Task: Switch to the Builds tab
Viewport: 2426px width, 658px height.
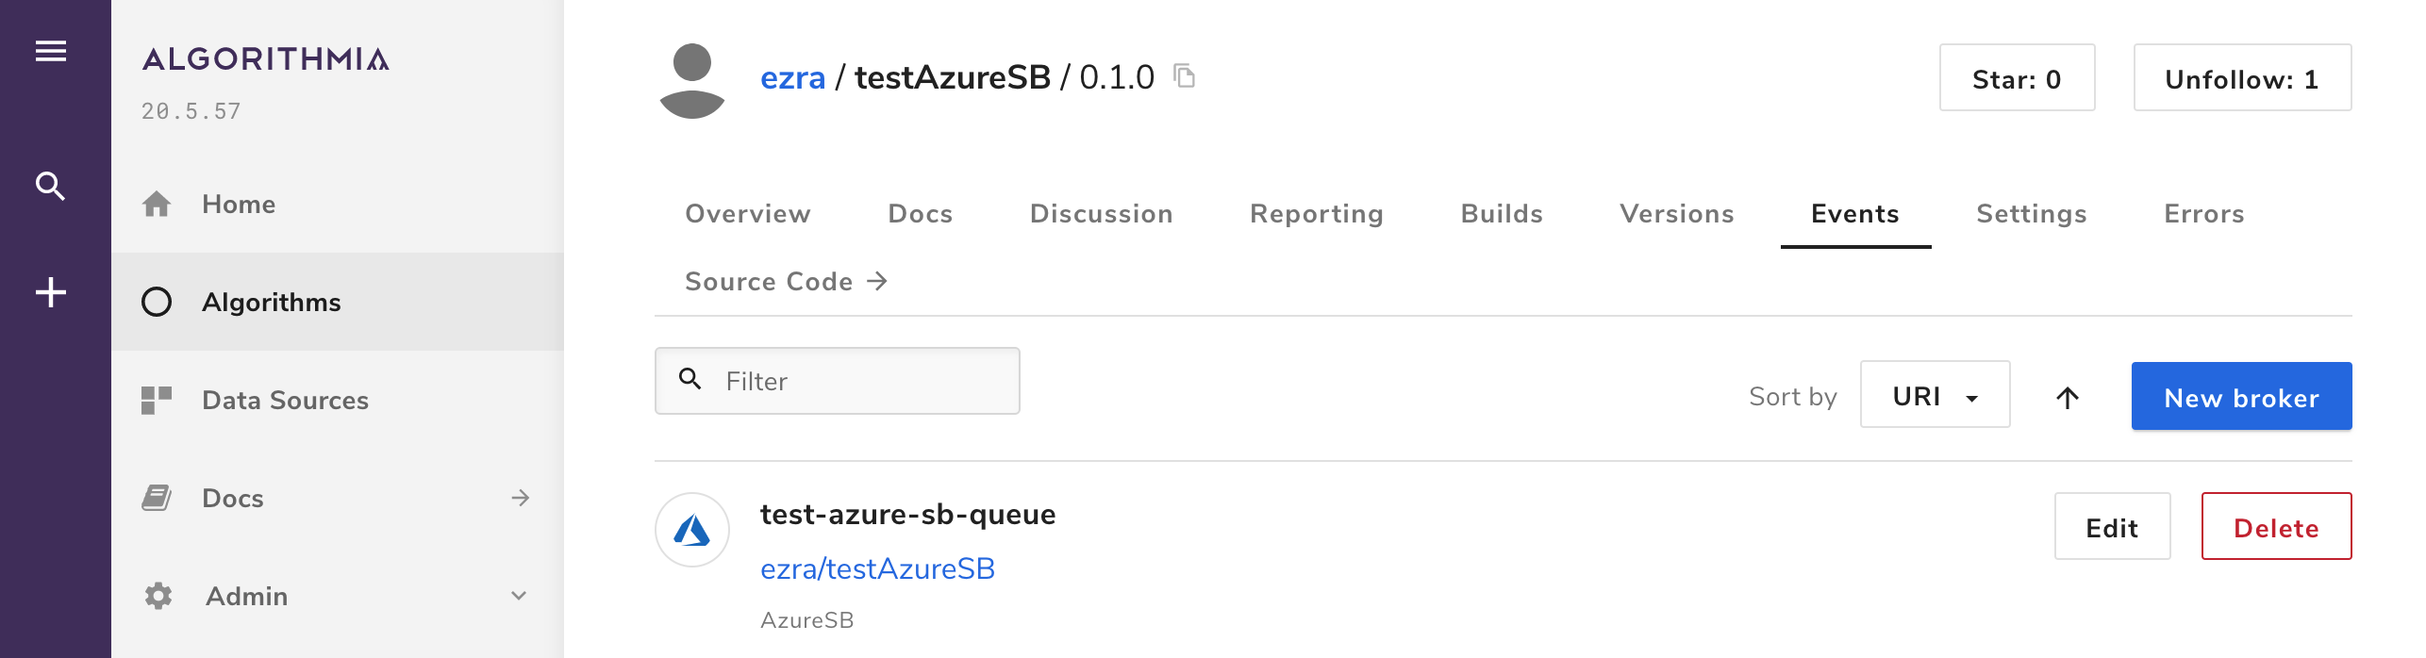Action: (x=1503, y=214)
